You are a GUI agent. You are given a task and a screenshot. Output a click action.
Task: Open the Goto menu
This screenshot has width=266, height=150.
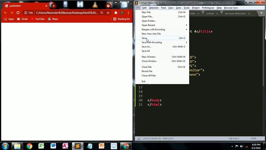[178, 8]
